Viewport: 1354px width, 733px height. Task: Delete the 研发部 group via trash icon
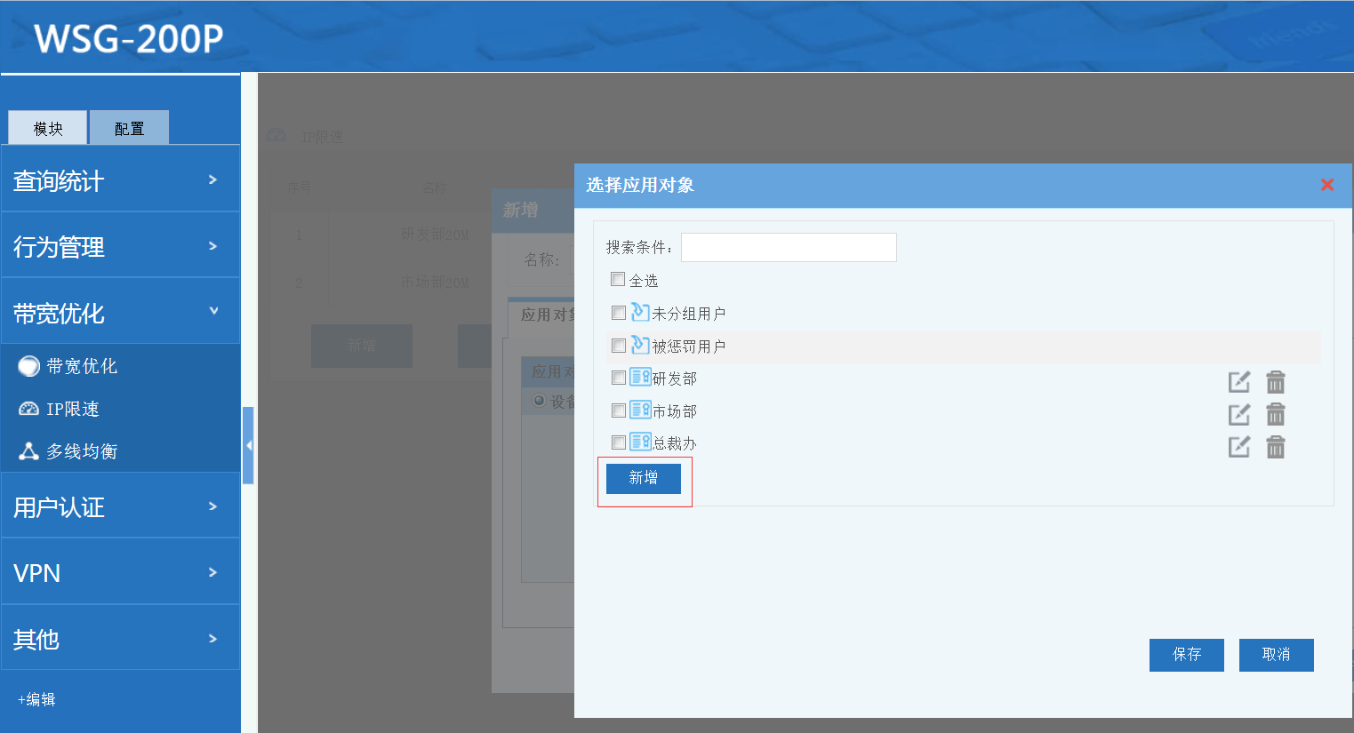click(1275, 382)
